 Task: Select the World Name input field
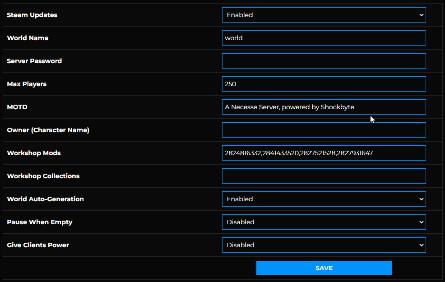tap(324, 38)
